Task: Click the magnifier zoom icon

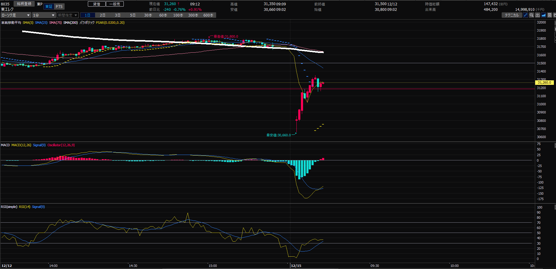Action: point(532,15)
